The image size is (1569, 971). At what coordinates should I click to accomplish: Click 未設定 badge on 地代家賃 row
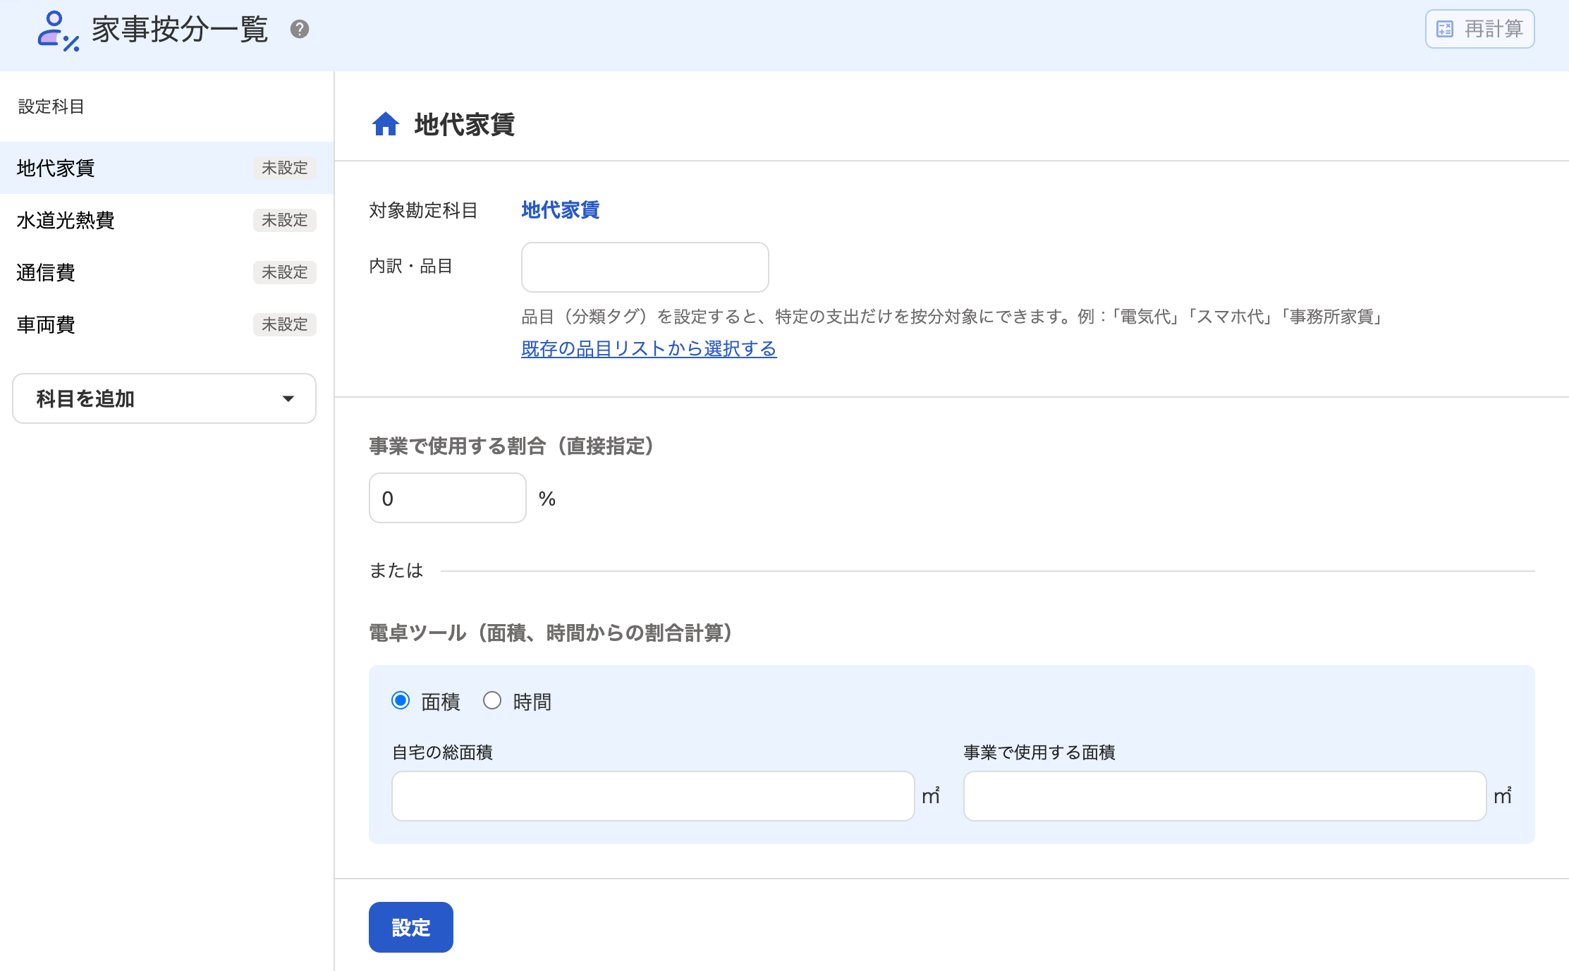pyautogui.click(x=285, y=168)
